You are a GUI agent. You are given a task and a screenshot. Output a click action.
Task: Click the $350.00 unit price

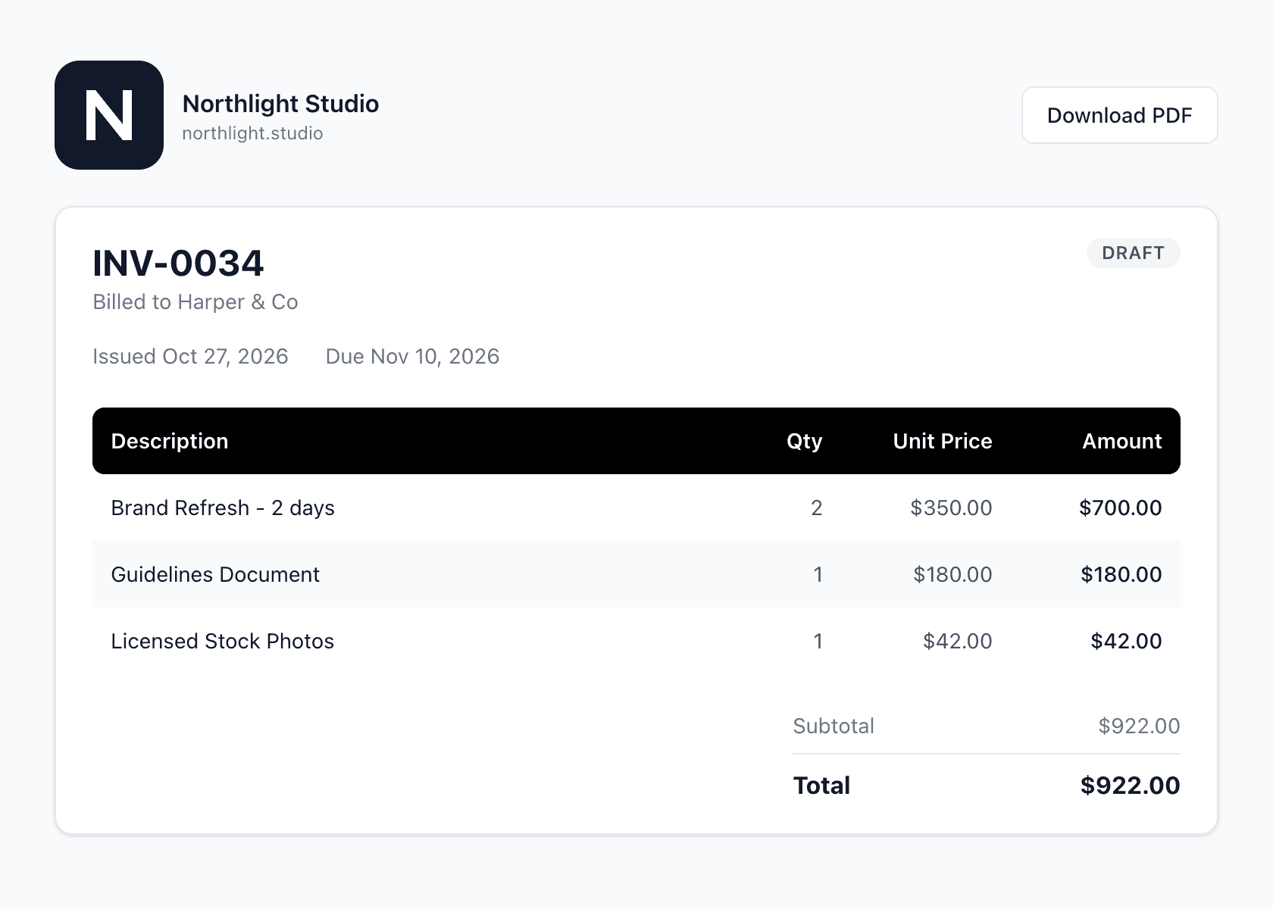click(x=951, y=508)
